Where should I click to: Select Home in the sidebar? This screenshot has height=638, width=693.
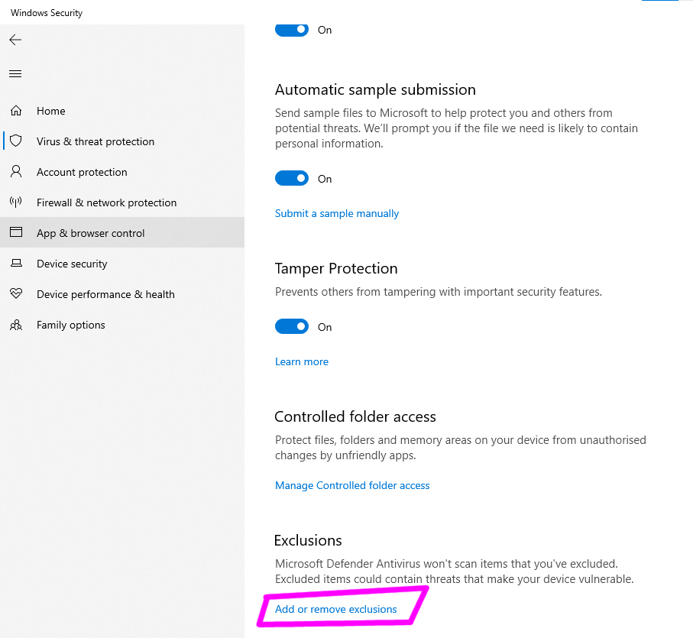(51, 111)
